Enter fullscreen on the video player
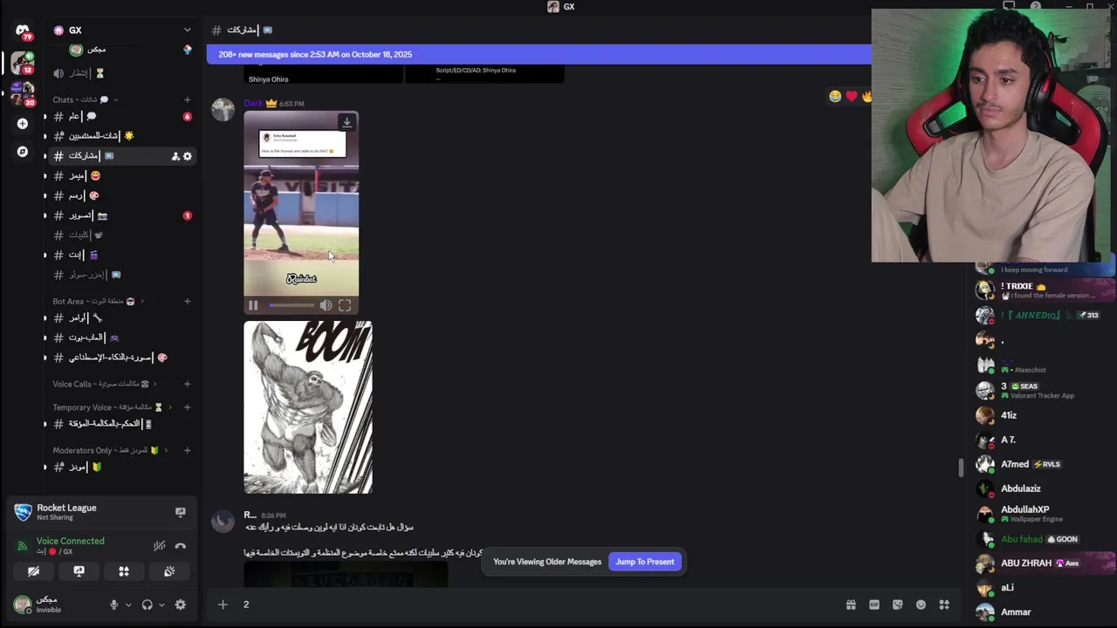Screen dimensions: 1117x628 click(x=345, y=305)
